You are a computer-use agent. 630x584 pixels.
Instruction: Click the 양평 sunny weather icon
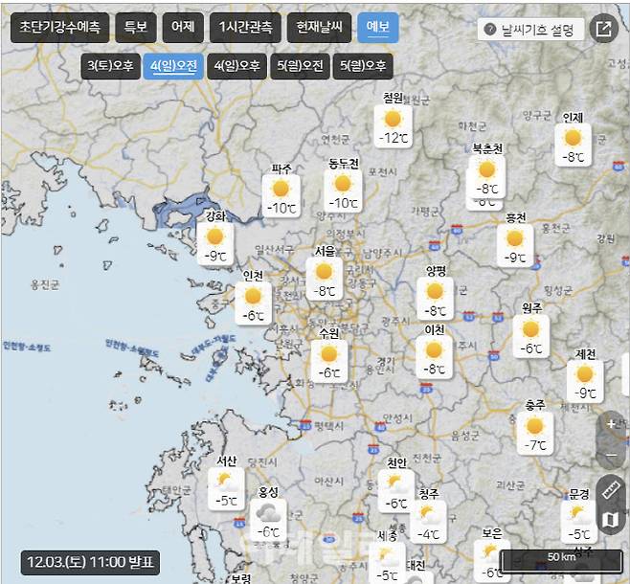pos(435,291)
